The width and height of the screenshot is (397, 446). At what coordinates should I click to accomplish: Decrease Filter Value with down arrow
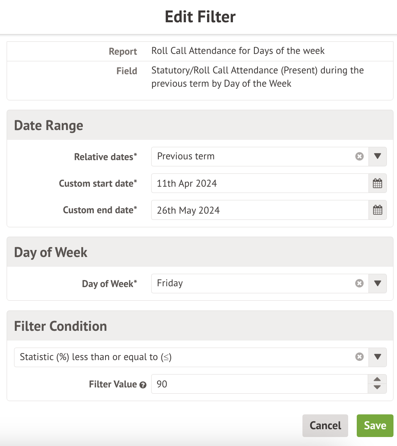377,388
